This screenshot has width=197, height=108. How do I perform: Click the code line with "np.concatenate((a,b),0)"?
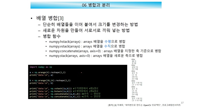65,94
